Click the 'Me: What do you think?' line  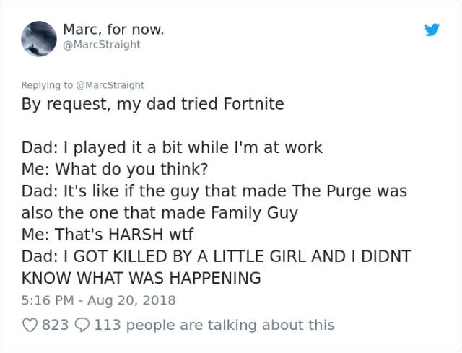coord(114,170)
